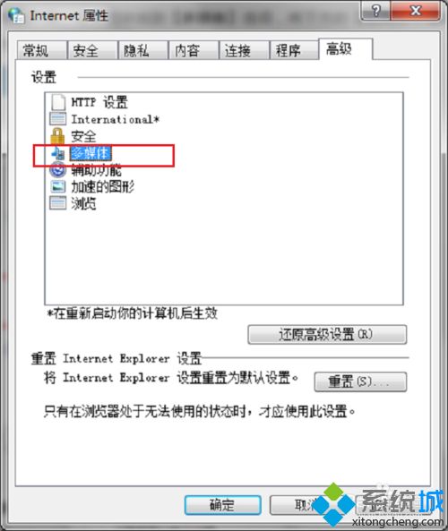Click the HTTP 设置 page icon
The height and width of the screenshot is (531, 448).
58,102
